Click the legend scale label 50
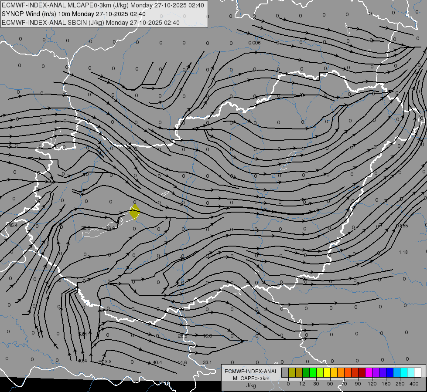427x392 pixels. (x=330, y=384)
